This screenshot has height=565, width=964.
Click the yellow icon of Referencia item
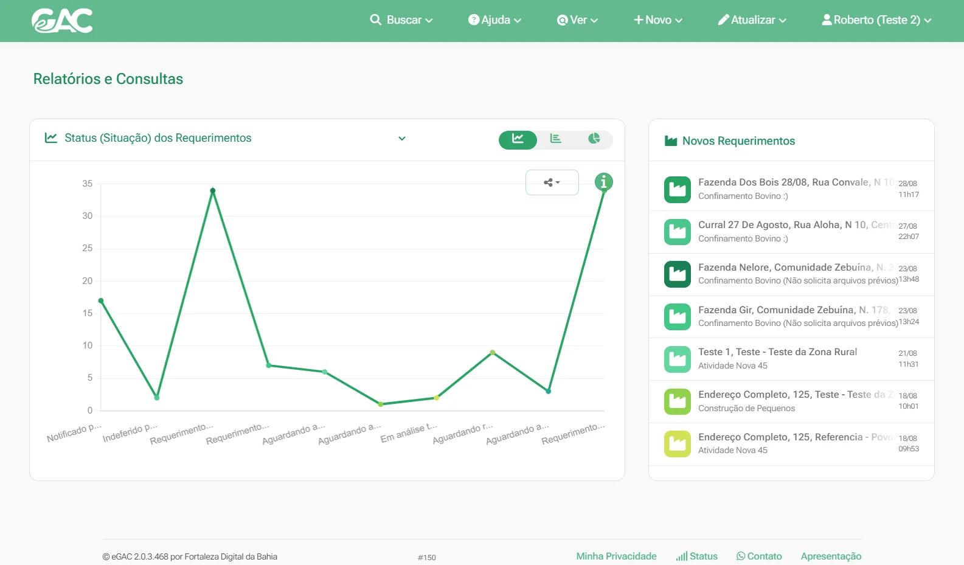[x=678, y=444]
